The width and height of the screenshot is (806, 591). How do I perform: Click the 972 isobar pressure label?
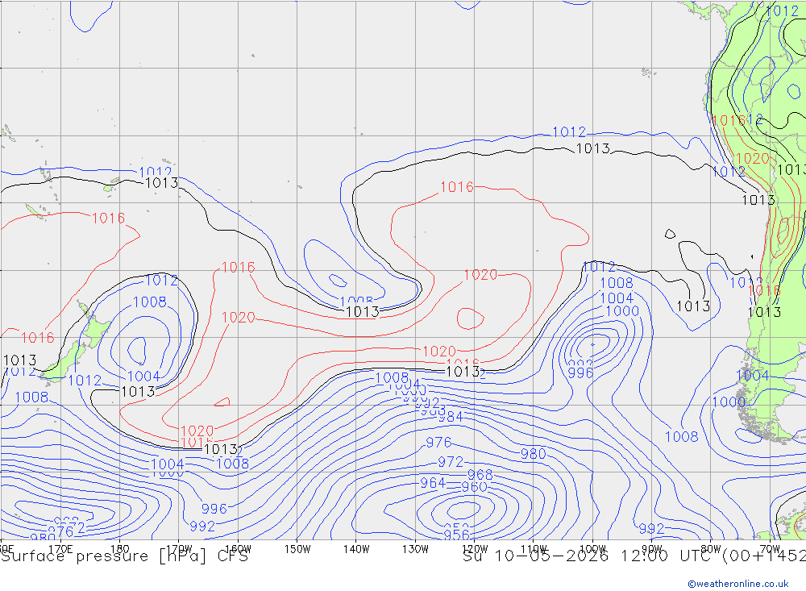[x=451, y=462]
